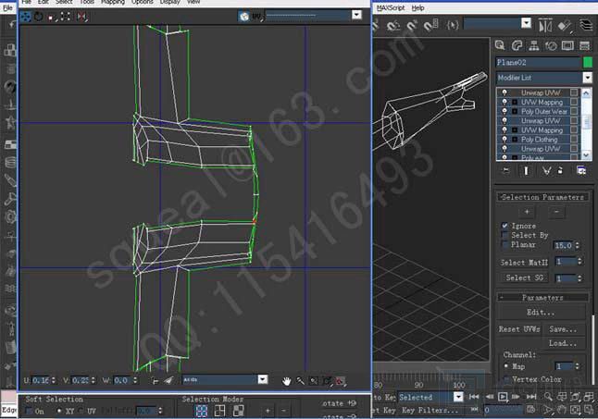Expand the Poly Clothing modifier sub-objects
The image size is (598, 419).
click(515, 140)
